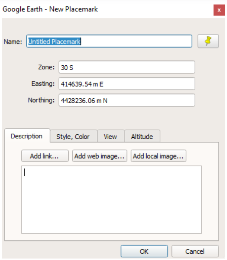Click the Easting input field

pyautogui.click(x=127, y=84)
